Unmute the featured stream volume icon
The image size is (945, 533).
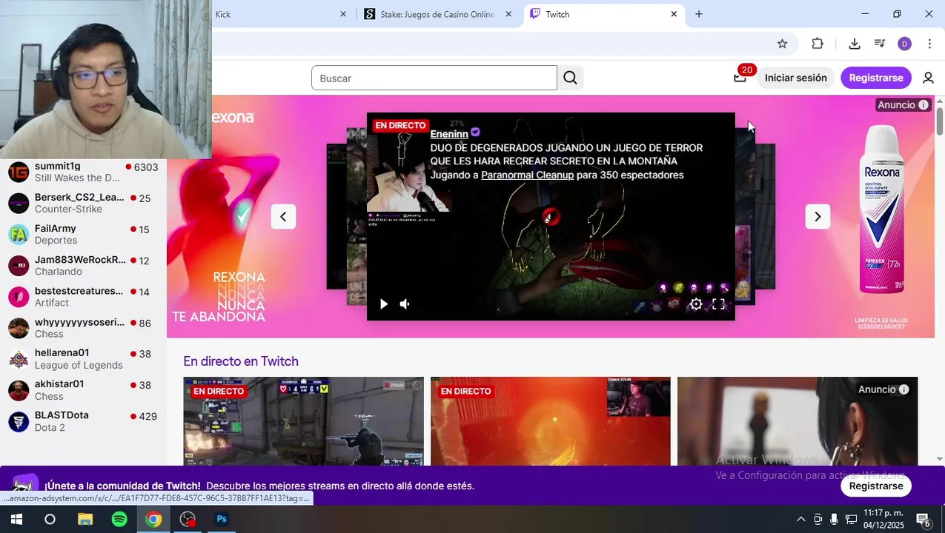pyautogui.click(x=405, y=304)
